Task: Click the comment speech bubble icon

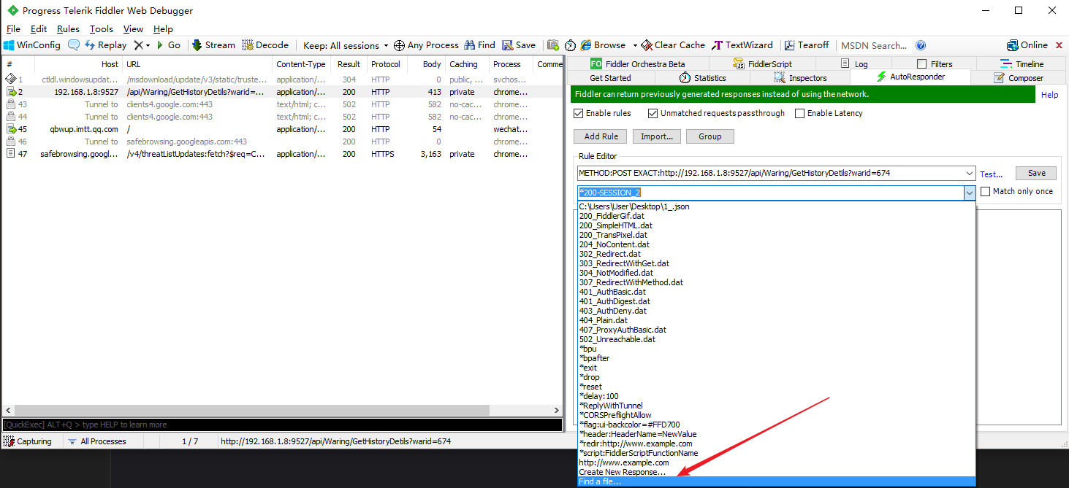Action: 74,45
